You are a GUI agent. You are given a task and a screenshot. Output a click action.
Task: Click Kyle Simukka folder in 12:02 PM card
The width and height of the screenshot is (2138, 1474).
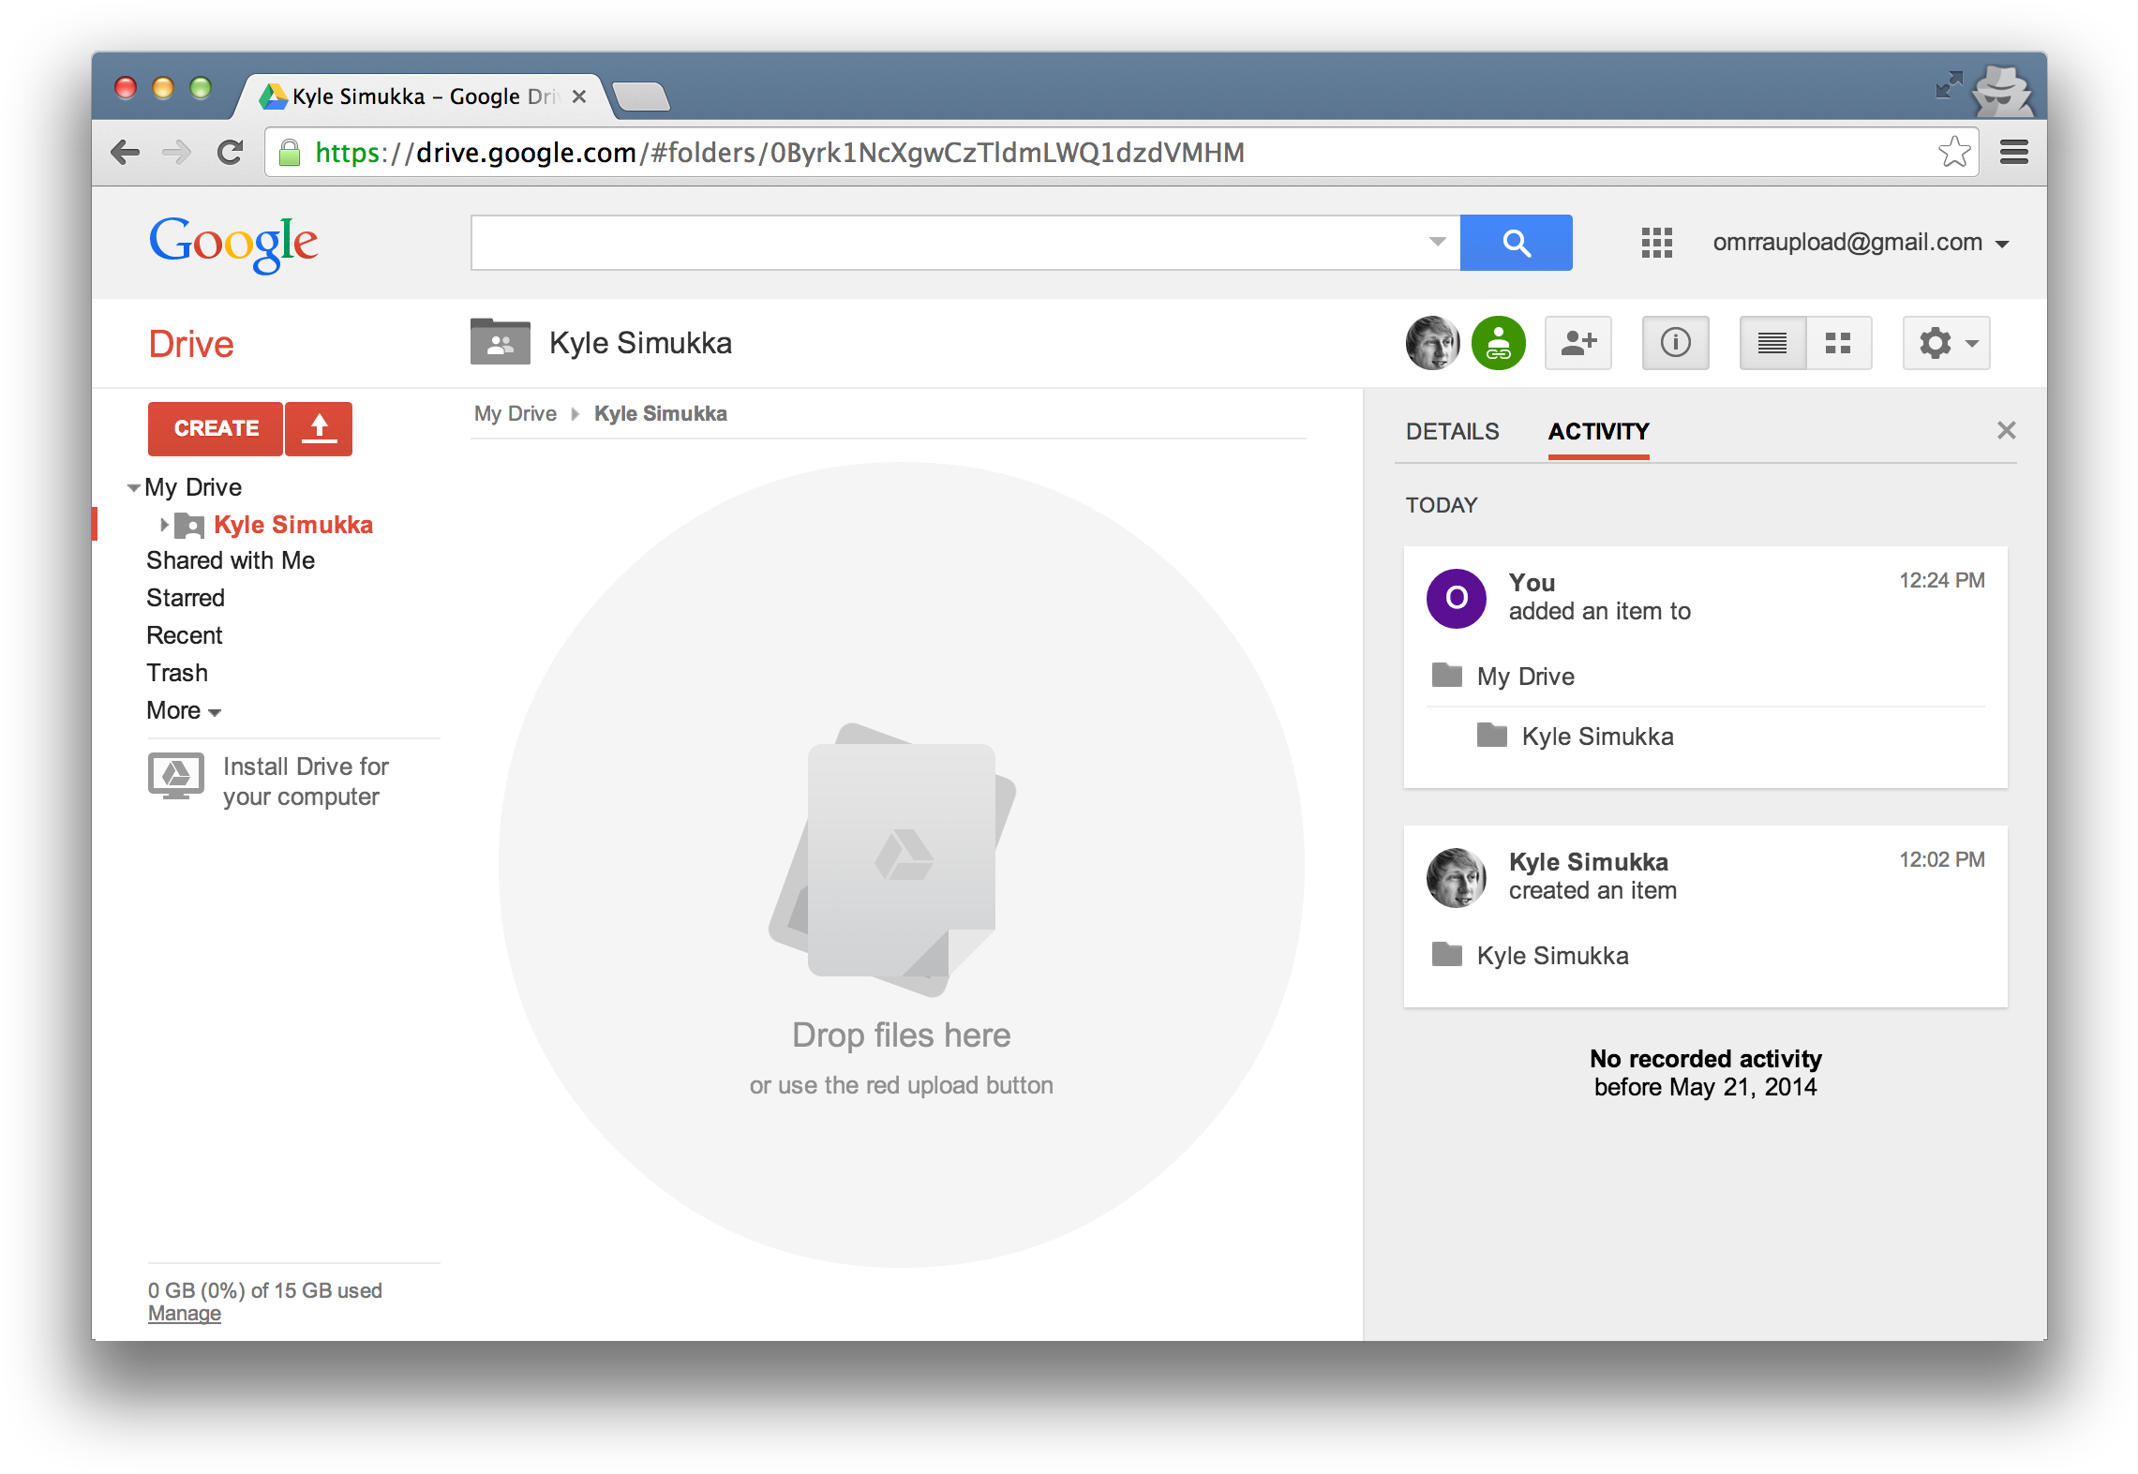click(1552, 956)
